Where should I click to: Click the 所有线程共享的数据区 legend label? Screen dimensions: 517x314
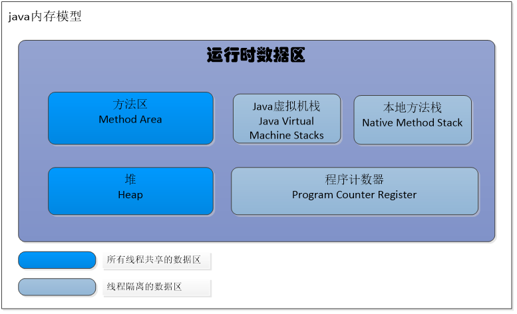pos(154,259)
